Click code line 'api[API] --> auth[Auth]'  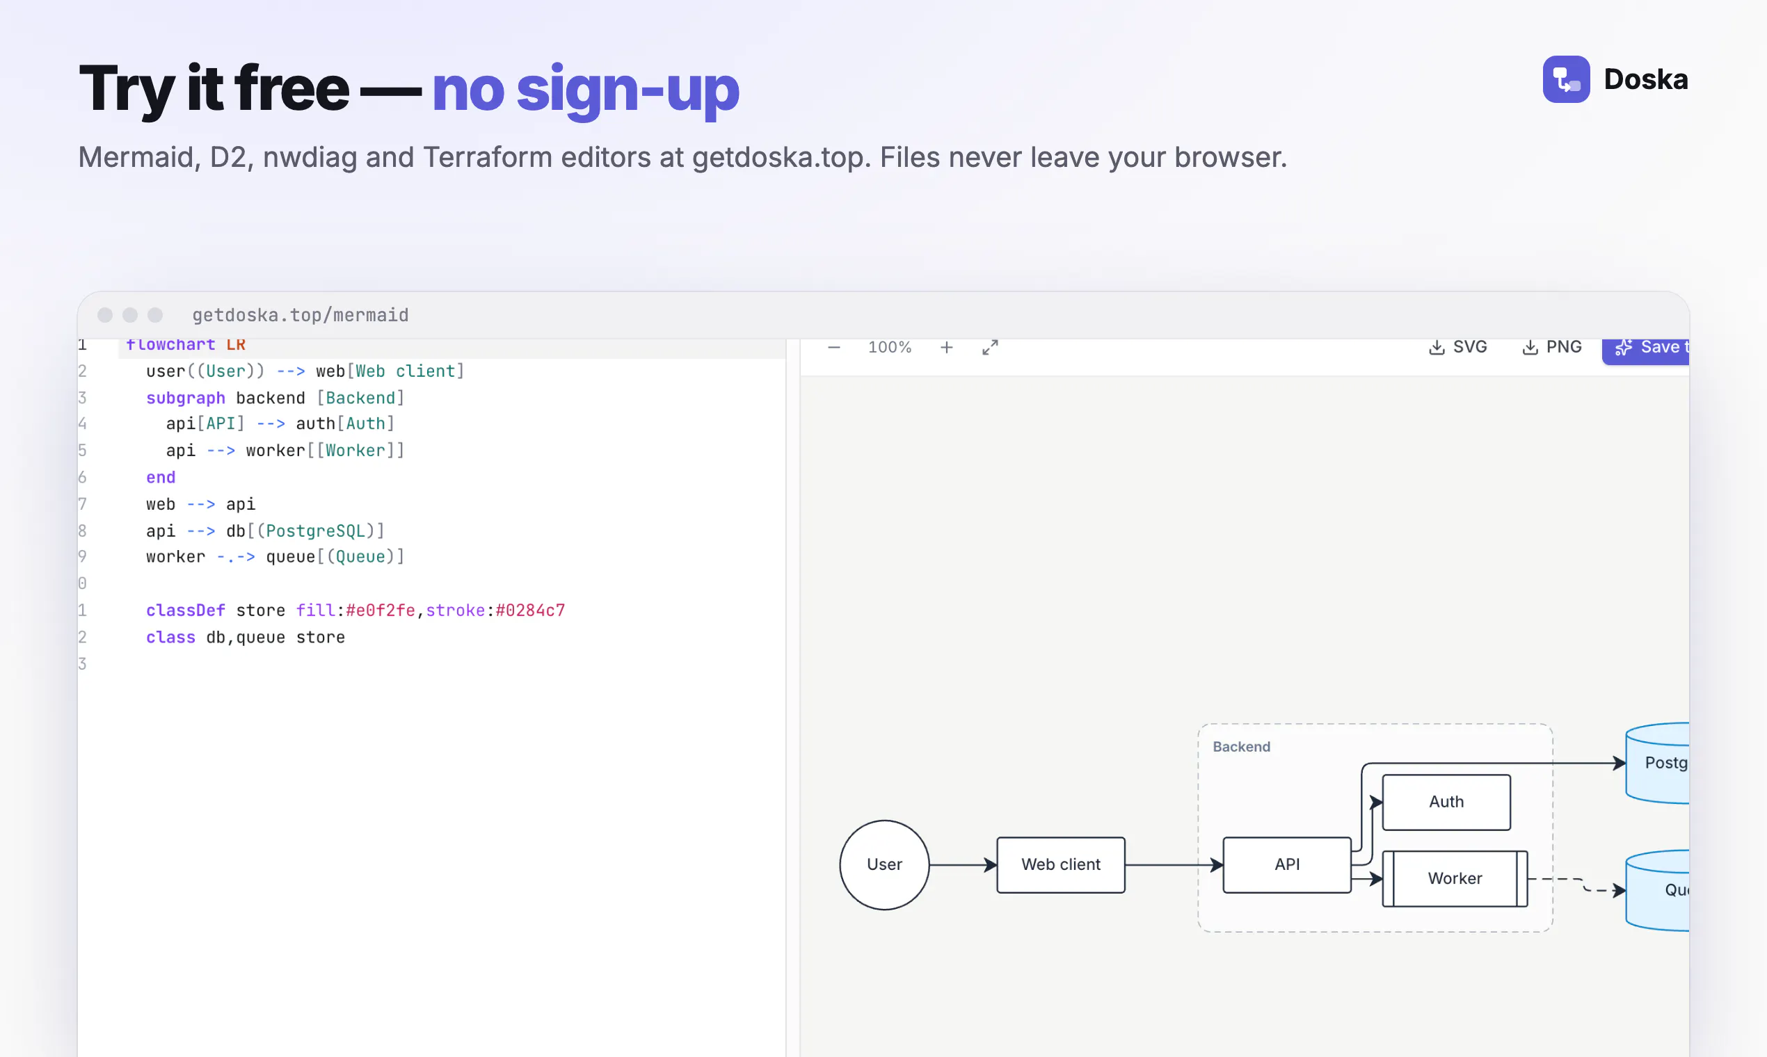point(280,423)
